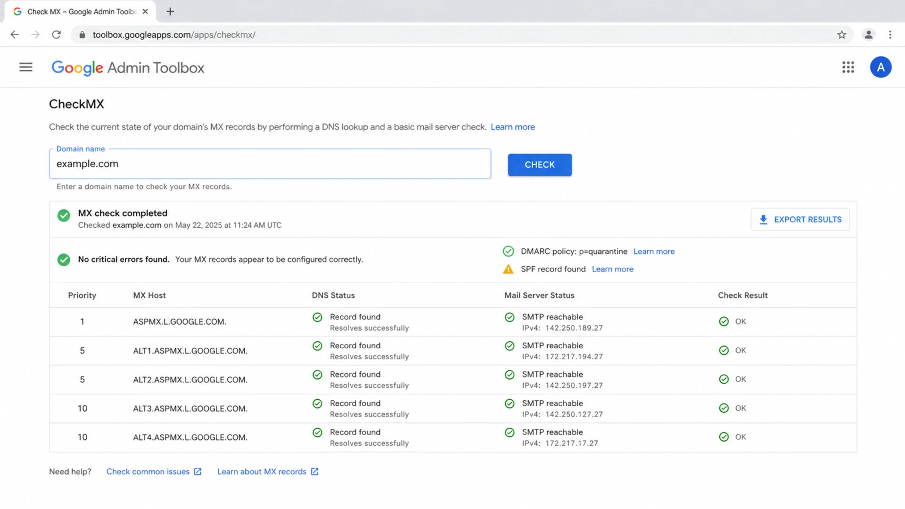Select the Check MX browser tab

pyautogui.click(x=80, y=12)
